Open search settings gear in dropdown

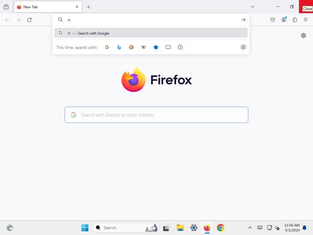[x=243, y=47]
